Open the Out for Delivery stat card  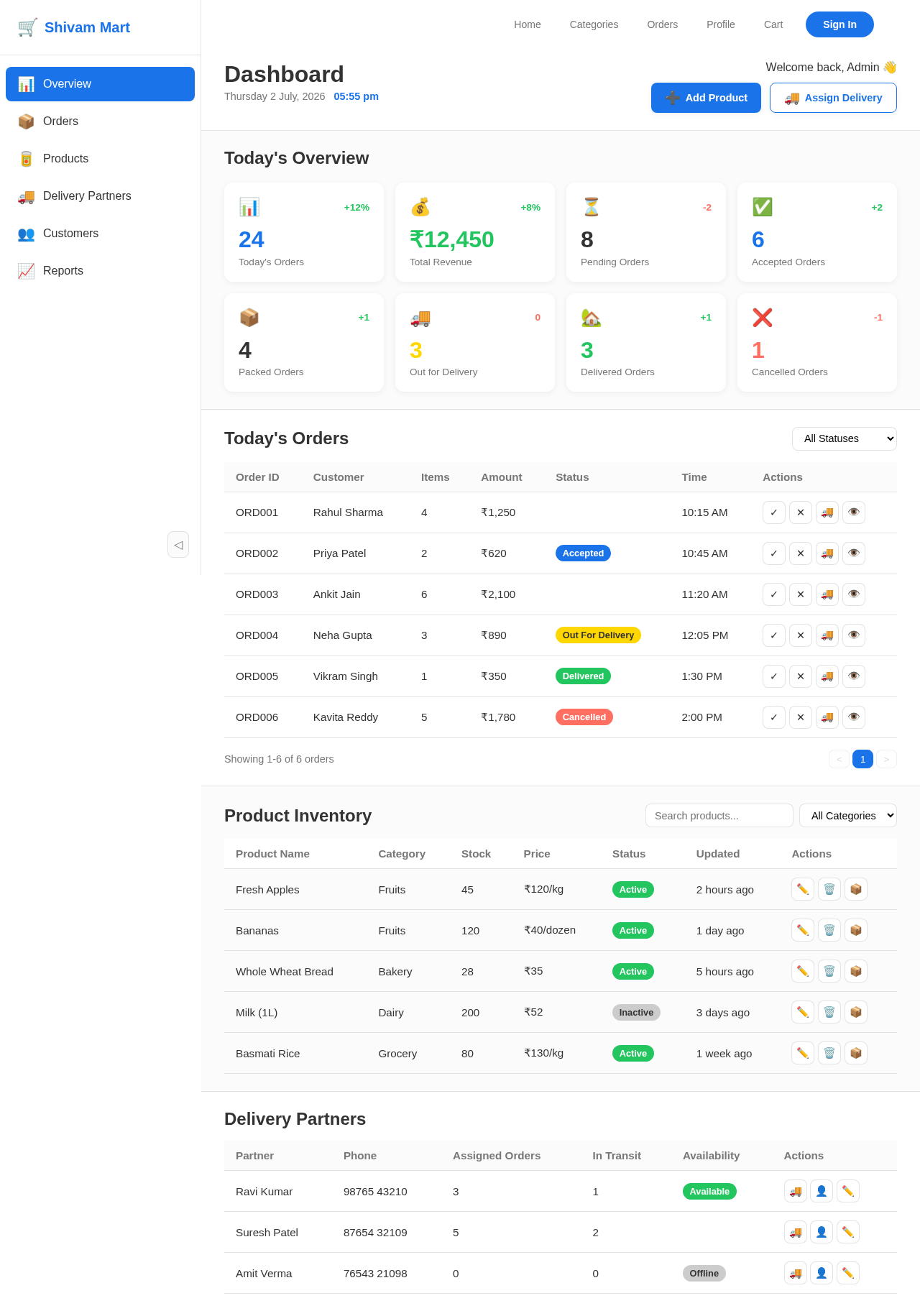(x=475, y=343)
